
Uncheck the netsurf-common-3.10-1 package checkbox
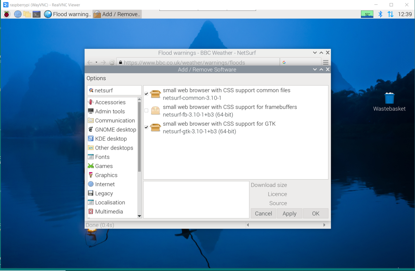point(146,94)
